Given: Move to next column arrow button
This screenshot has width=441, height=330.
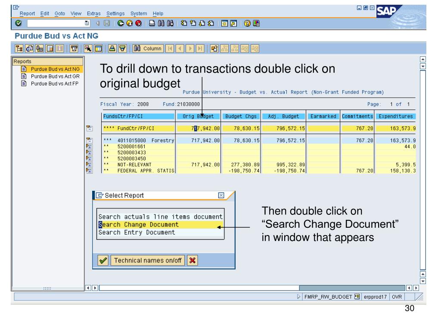Looking at the screenshot, I should pos(190,49).
